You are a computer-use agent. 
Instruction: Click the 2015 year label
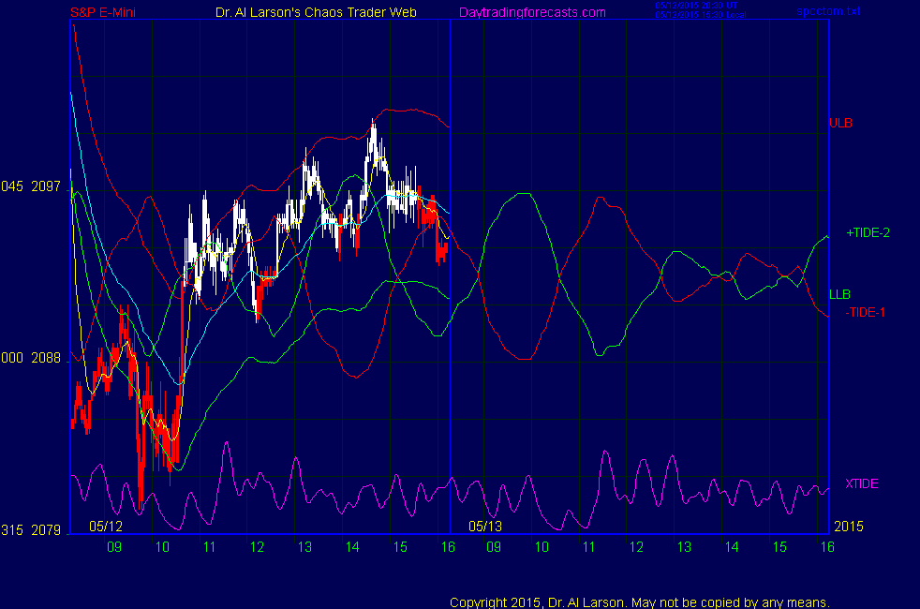point(849,527)
